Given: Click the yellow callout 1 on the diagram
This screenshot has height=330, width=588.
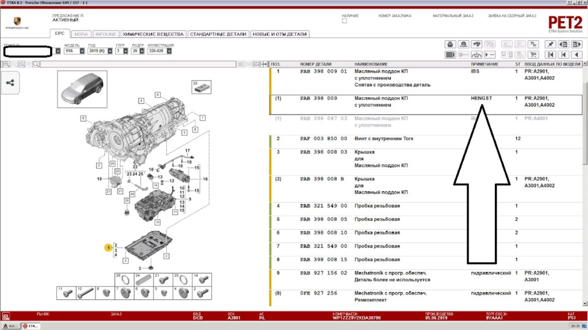Looking at the screenshot, I should pos(108,248).
